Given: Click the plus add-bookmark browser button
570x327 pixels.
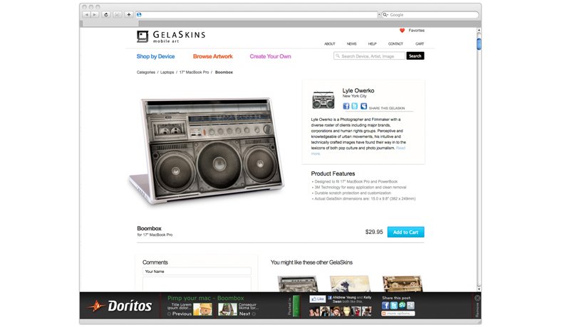Looking at the screenshot, I should pos(129,15).
